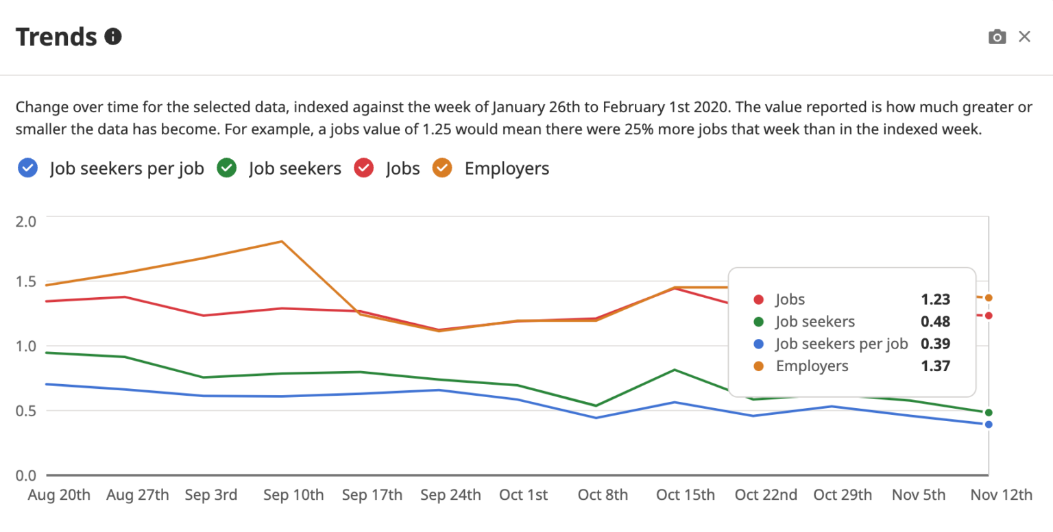Click the orange Employers legend checkmark icon

444,168
